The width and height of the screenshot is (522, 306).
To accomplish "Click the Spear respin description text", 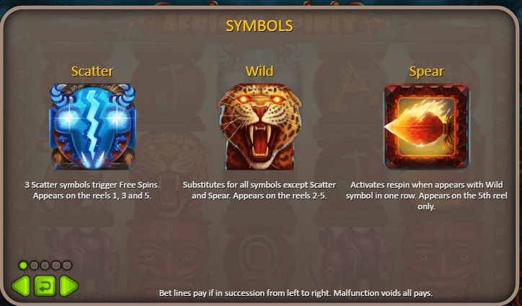I will tap(426, 196).
